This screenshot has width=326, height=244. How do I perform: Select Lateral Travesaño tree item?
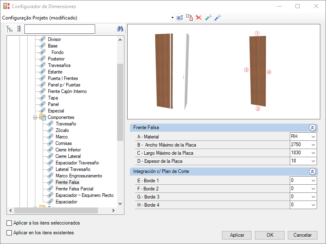tap(73, 169)
